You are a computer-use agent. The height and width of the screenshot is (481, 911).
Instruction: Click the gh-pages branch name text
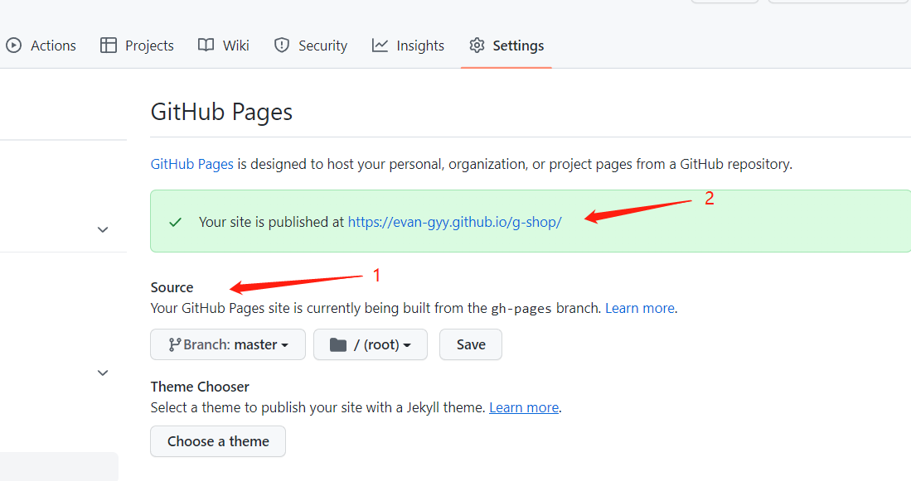(x=521, y=309)
